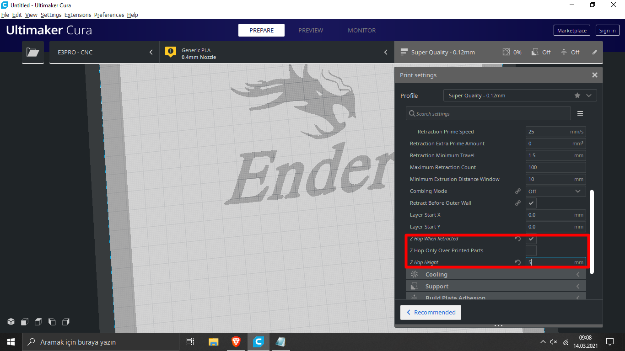The height and width of the screenshot is (351, 625).
Task: Reset Z Hop When Retracted value
Action: coord(518,239)
